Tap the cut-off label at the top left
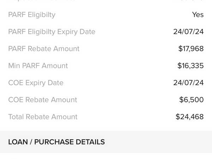The image size is (212, 159). tap(42, 1)
